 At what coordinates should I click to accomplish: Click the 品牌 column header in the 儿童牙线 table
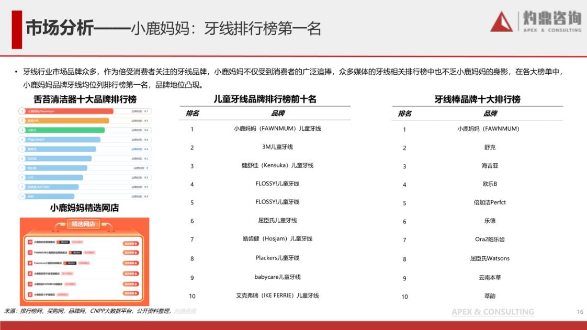click(x=277, y=113)
